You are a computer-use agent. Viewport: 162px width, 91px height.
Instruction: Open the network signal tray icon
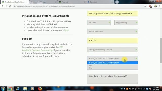144,89
